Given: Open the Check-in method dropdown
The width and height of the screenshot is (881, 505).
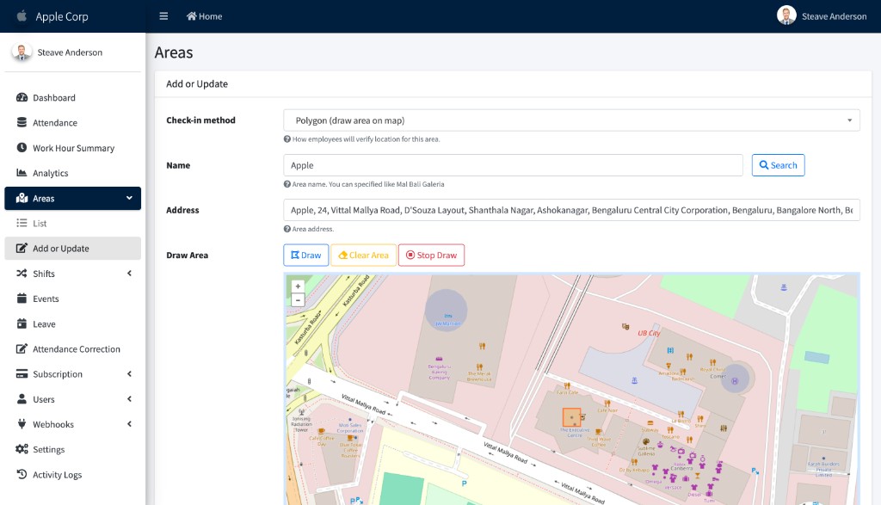Looking at the screenshot, I should pos(571,120).
